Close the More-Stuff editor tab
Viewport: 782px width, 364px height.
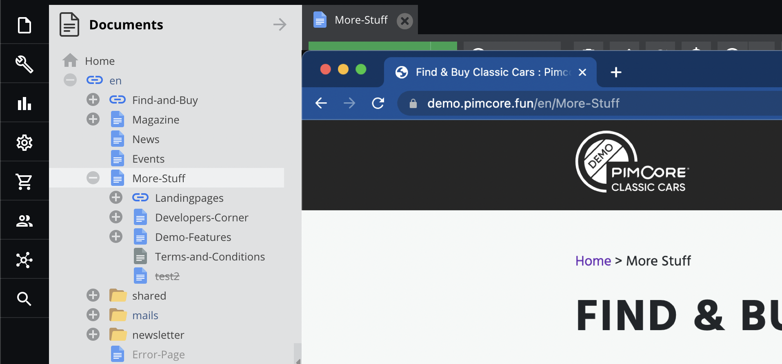[x=405, y=21]
